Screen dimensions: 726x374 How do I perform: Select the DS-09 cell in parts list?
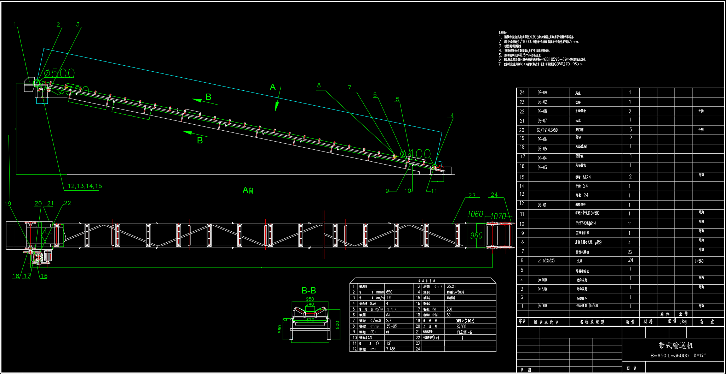pyautogui.click(x=542, y=93)
